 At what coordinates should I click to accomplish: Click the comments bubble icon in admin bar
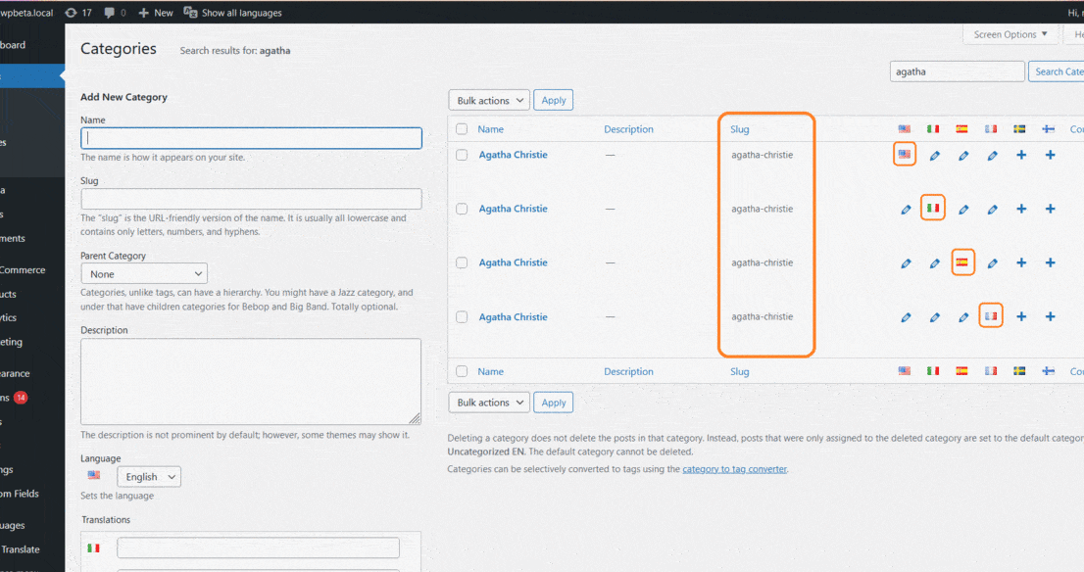tap(109, 13)
